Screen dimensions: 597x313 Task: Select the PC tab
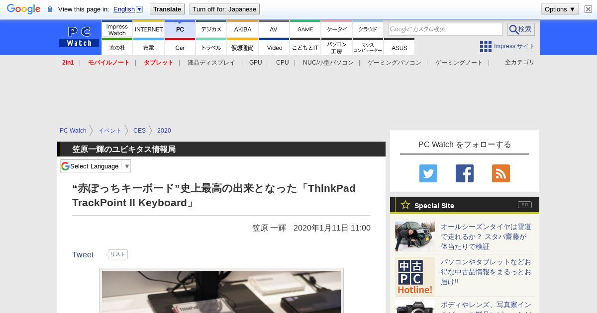[x=180, y=29]
